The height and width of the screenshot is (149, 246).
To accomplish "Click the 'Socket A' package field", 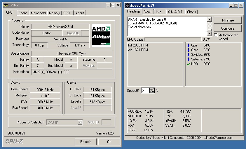I will (60, 39).
